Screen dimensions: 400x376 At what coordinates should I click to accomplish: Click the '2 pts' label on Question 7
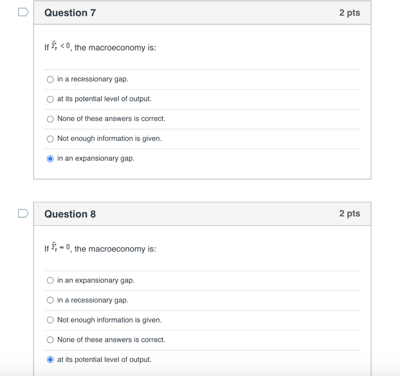click(350, 13)
